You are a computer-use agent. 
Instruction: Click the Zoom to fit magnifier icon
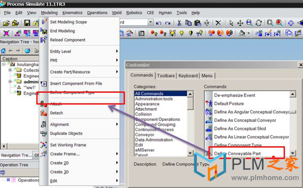[249, 23]
